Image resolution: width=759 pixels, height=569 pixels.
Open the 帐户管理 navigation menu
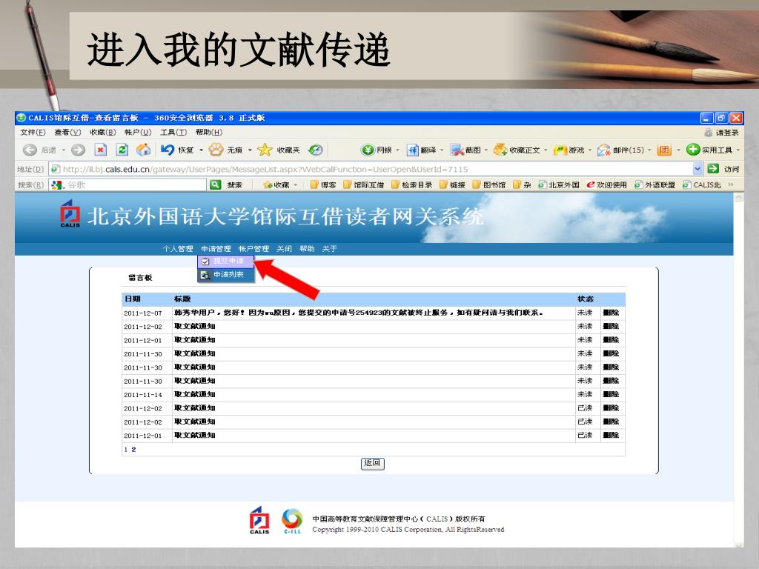coord(253,249)
